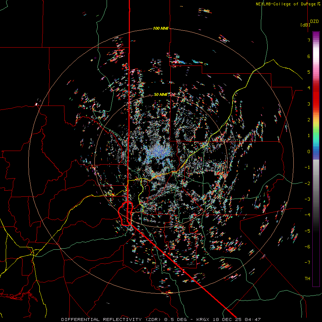The height and width of the screenshot is (322, 322).
Task: Click the 1 value on the color scale
Action: click(x=309, y=136)
